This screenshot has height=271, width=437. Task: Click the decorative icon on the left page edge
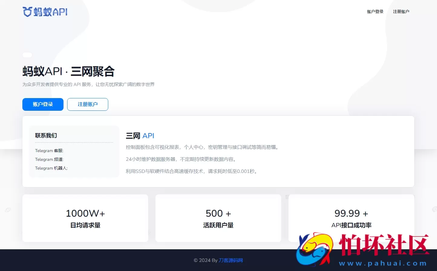pos(8,209)
